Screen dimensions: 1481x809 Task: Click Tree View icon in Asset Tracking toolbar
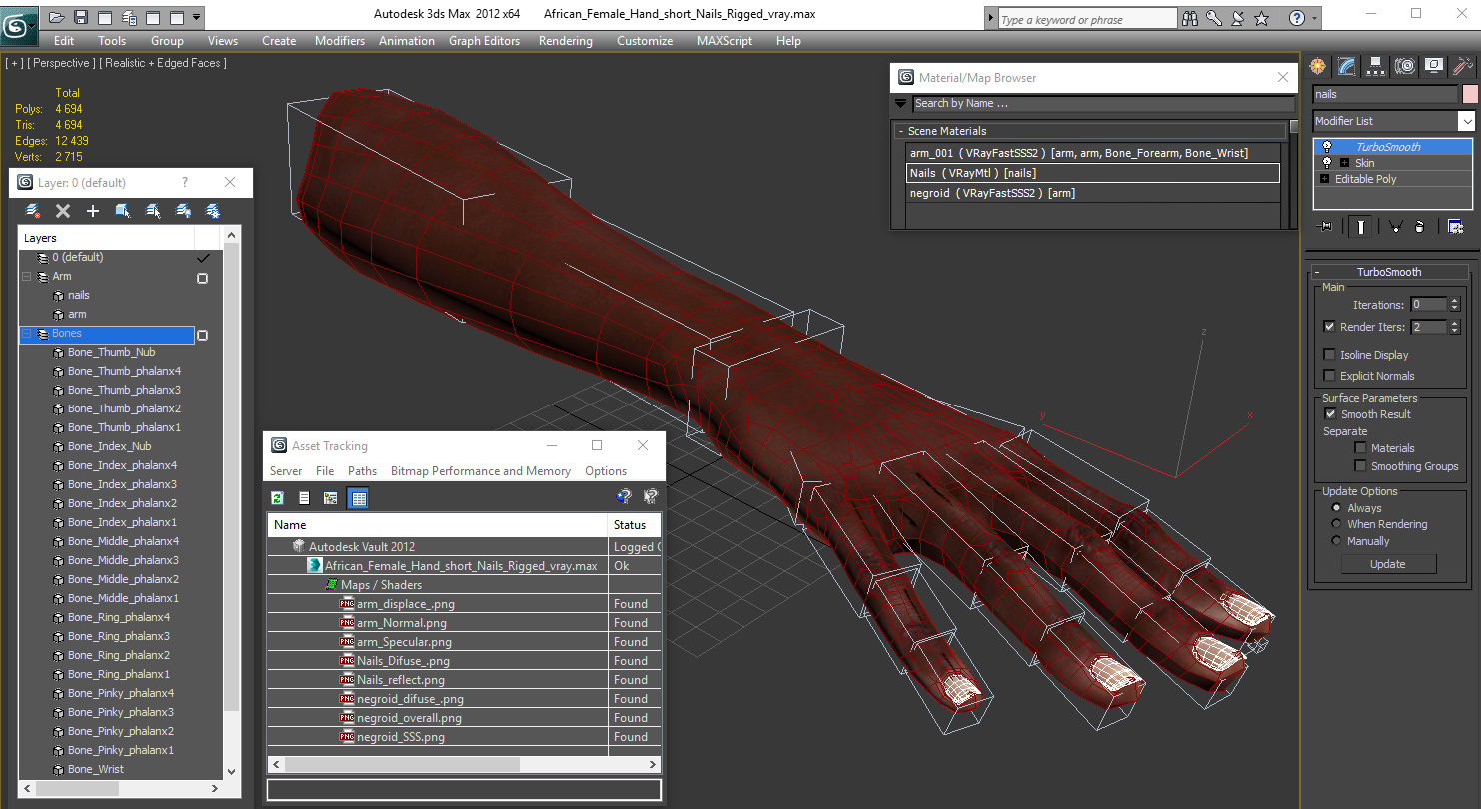coord(330,497)
